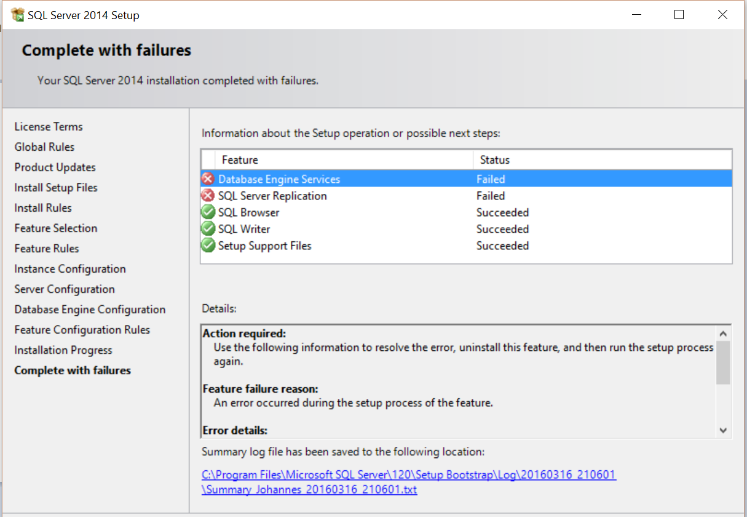
Task: Select the Database Engine Services row
Action: pos(466,179)
